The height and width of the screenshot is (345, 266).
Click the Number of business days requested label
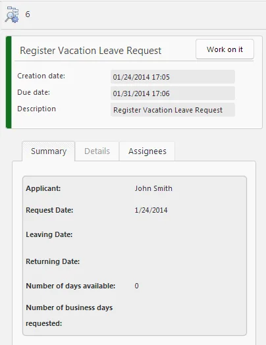tap(69, 315)
